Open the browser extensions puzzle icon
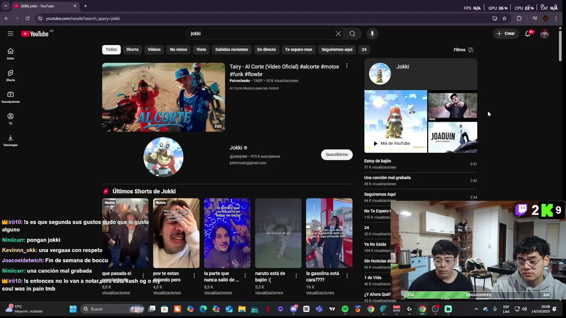566x318 pixels. click(x=519, y=19)
